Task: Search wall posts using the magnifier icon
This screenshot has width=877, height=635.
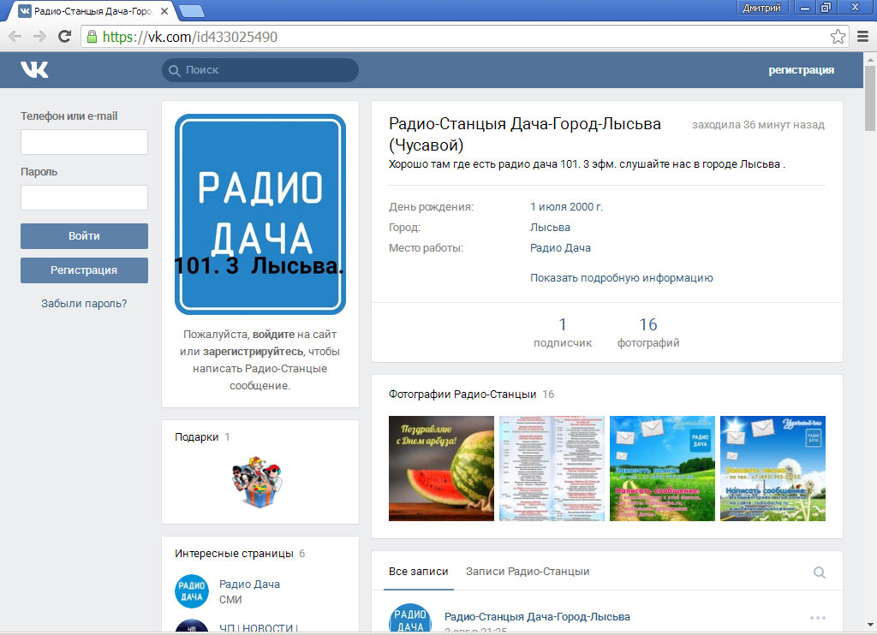Action: coord(820,573)
